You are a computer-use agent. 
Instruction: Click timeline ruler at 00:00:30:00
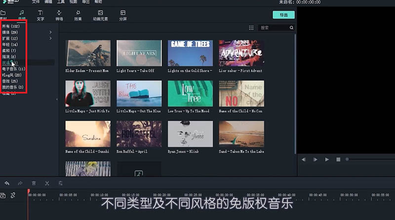click(224, 195)
